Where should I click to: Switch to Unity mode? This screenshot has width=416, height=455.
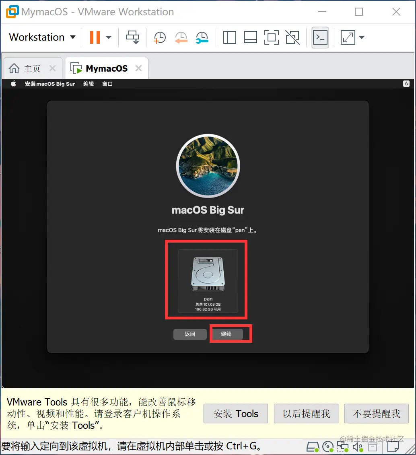click(292, 37)
